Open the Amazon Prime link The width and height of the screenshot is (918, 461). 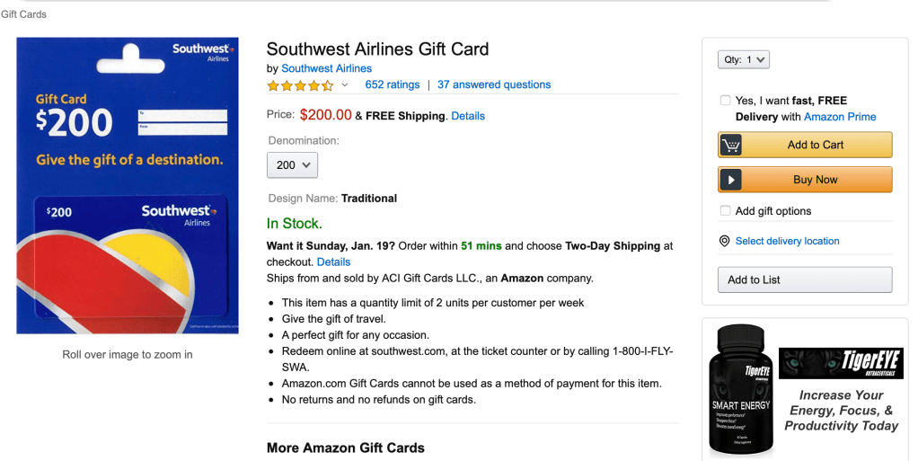840,117
